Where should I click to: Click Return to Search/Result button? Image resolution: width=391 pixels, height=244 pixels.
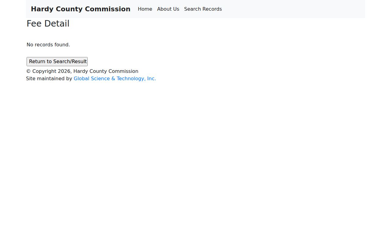[57, 62]
